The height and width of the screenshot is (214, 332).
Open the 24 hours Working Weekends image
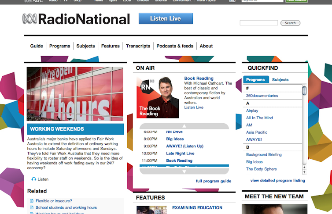(75, 94)
